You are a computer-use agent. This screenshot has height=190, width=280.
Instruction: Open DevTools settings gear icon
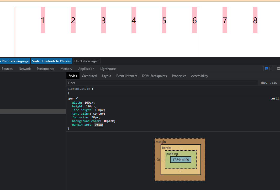point(278,68)
